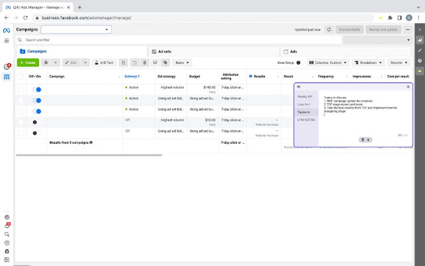Toggle the sidebar panel icon at bottom left
Image resolution: width=425 pixels, height=266 pixels.
click(x=7, y=260)
